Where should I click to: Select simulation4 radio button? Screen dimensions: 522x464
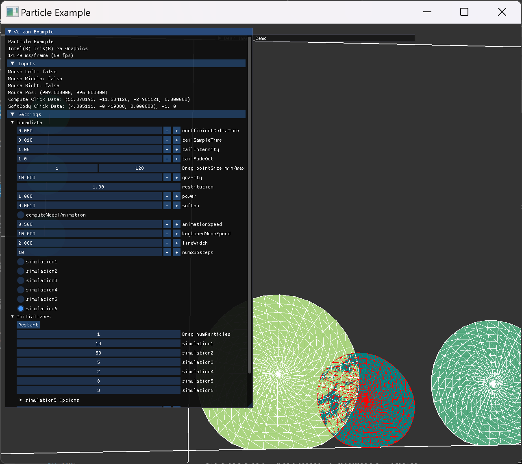[21, 290]
